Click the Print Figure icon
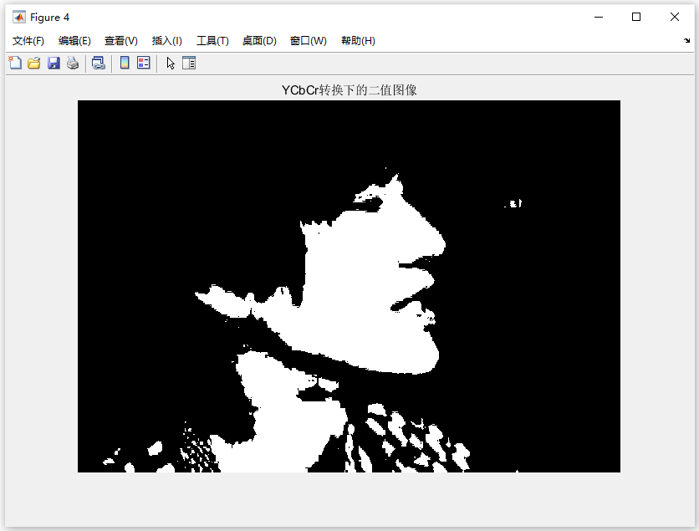 [x=73, y=63]
